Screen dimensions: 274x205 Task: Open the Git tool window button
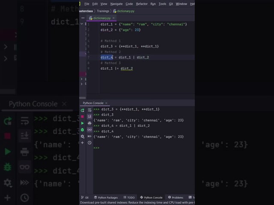coord(85,197)
